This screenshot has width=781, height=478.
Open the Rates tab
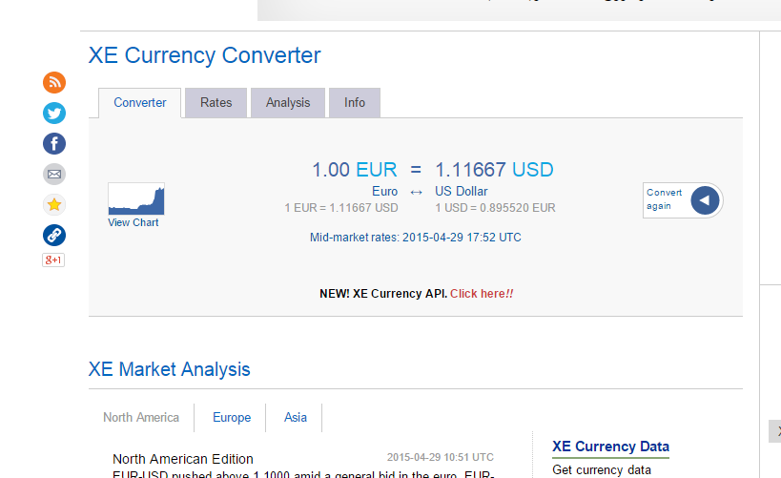216,103
